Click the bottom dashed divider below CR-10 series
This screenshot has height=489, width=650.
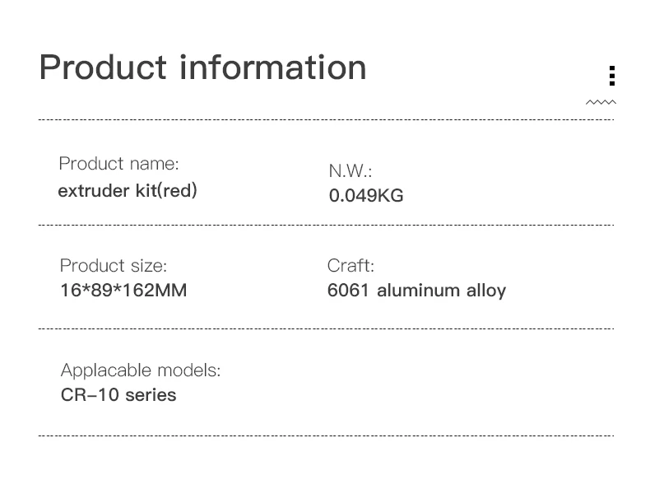click(326, 435)
